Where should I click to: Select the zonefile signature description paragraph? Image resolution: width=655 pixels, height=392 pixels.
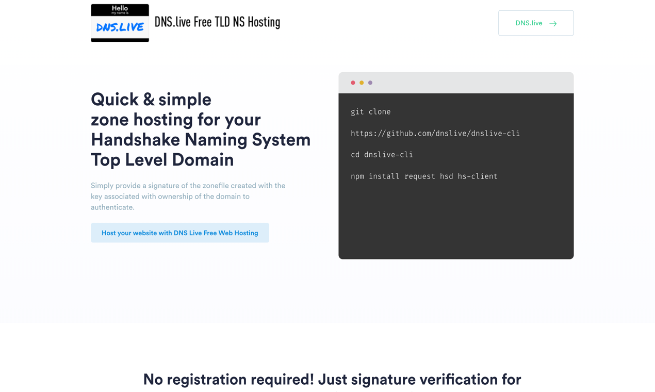click(188, 196)
